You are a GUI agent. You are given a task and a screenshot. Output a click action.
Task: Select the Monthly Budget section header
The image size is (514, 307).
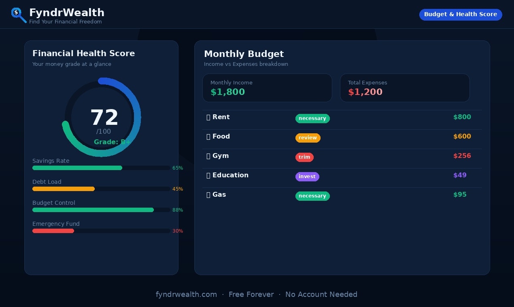click(244, 54)
